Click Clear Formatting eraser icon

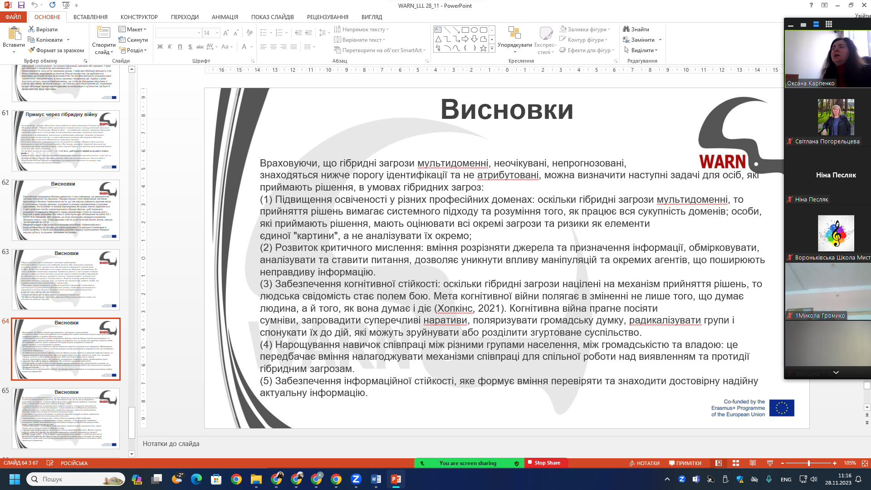(250, 33)
